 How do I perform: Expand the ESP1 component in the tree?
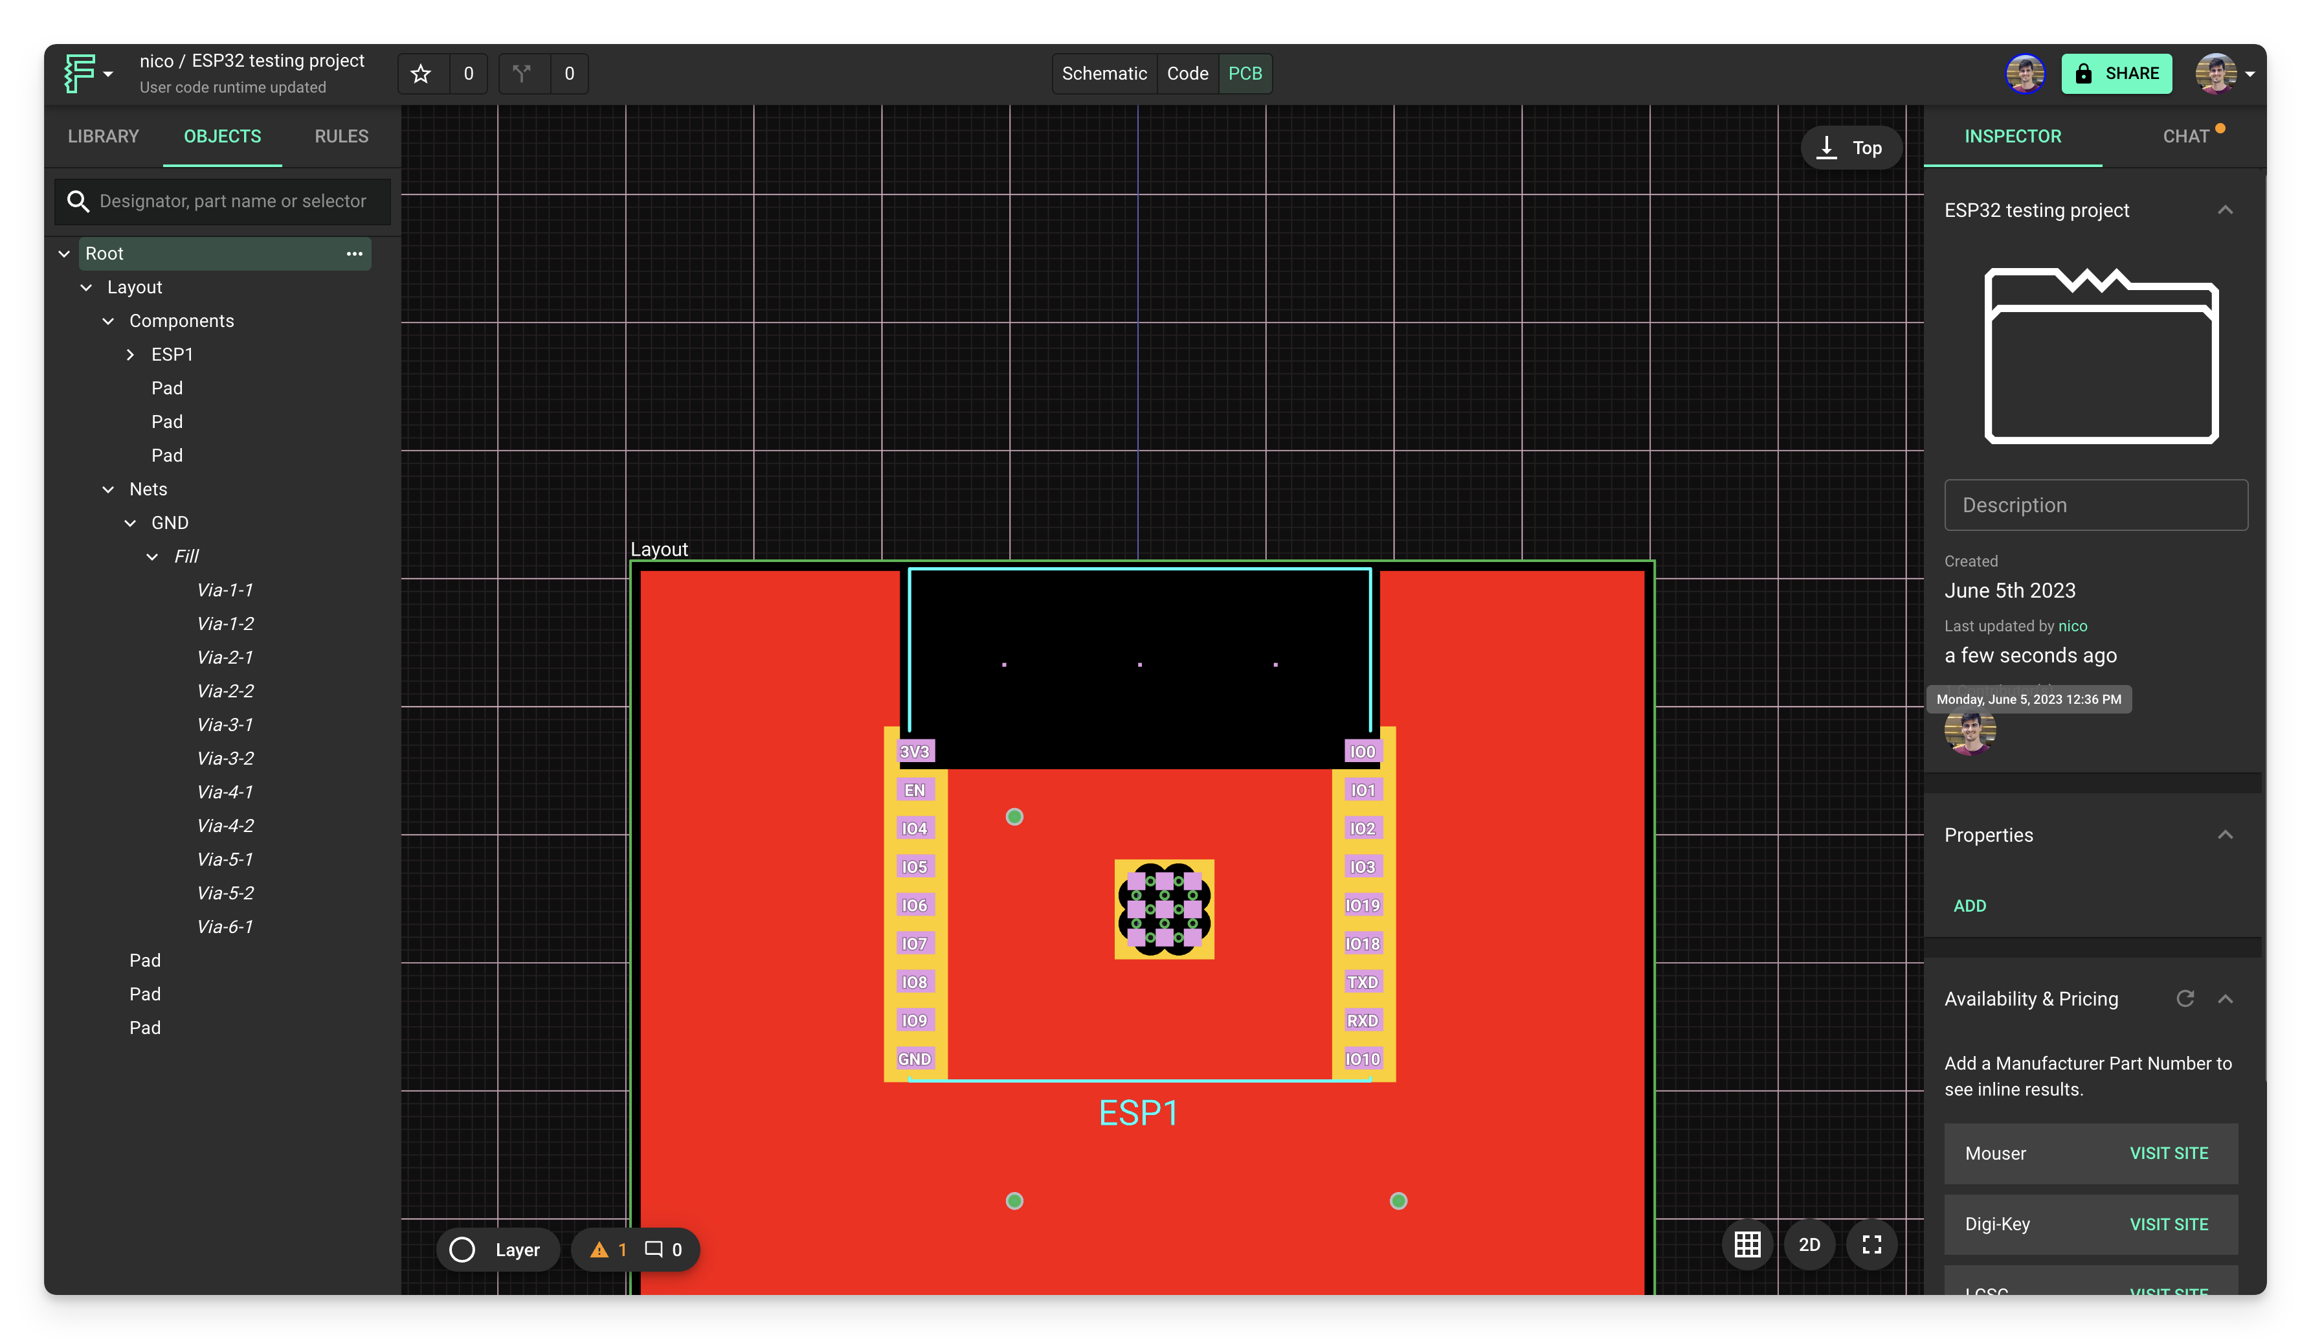pos(130,354)
